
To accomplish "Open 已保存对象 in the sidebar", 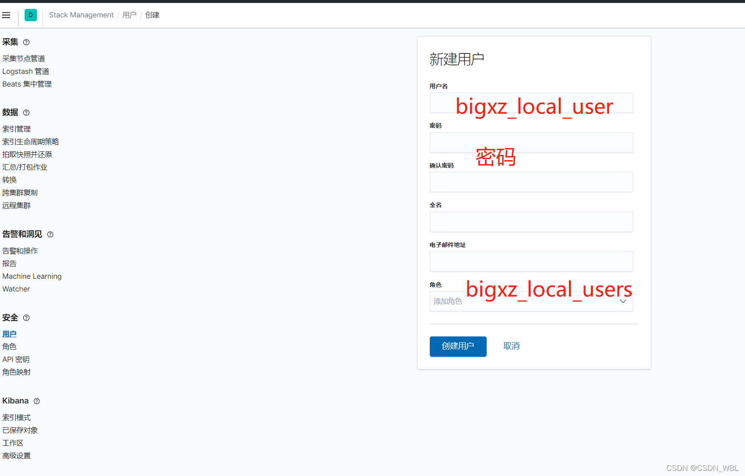I will [20, 430].
